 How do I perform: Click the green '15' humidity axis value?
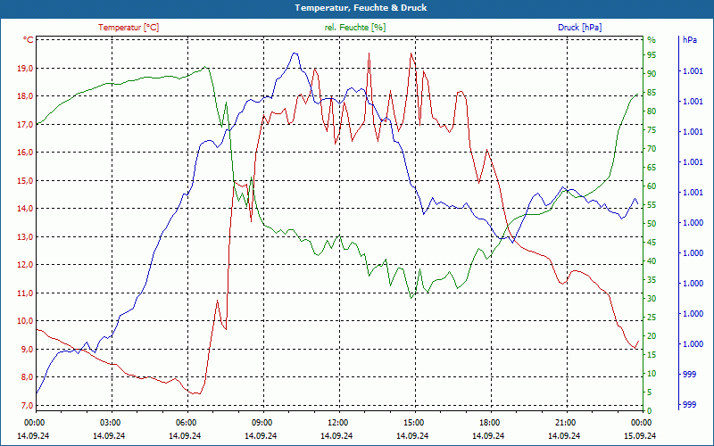click(x=652, y=355)
